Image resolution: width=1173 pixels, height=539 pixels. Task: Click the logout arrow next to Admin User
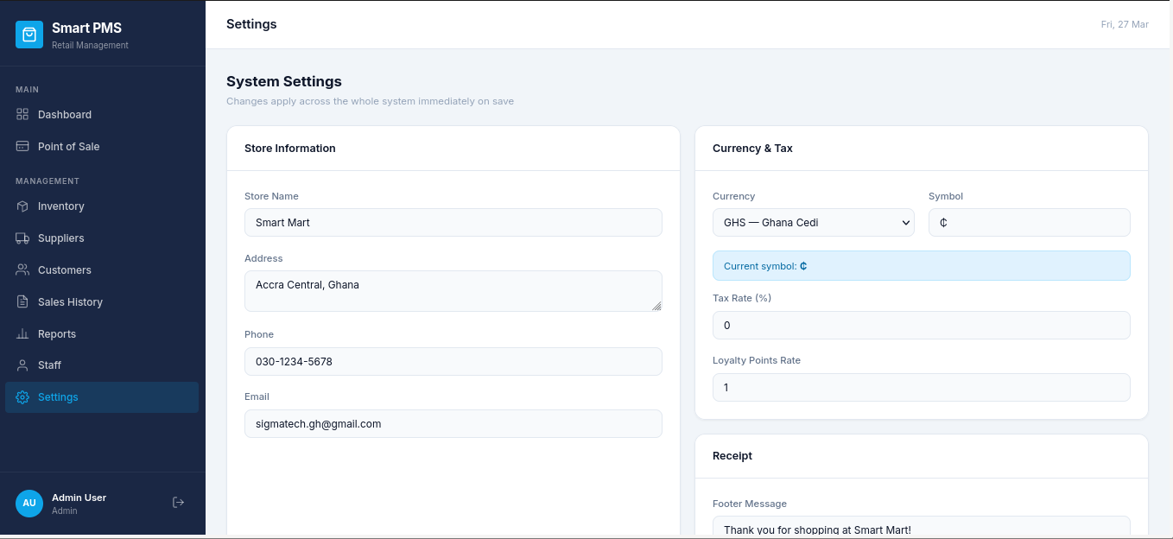pos(178,502)
